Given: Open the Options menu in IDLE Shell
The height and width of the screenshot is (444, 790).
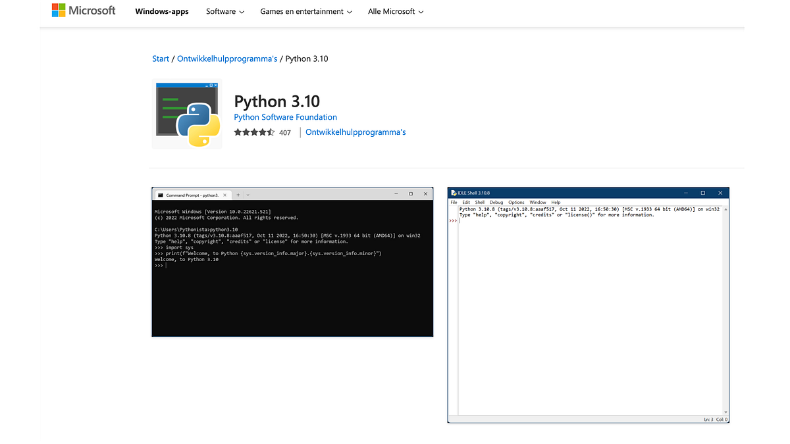Looking at the screenshot, I should point(516,202).
